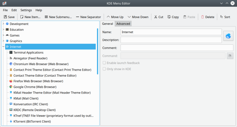Select Terminal Applications icon in tree
This screenshot has height=127, width=237.
11,52
